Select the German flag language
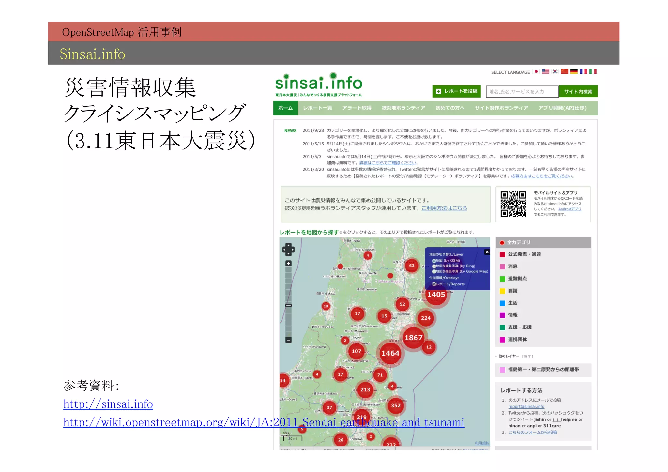668x472 pixels. [x=574, y=71]
